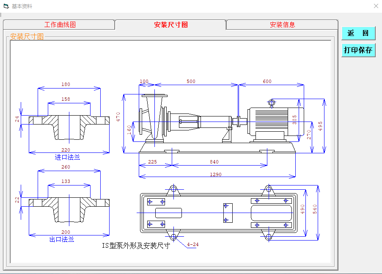Close the 基本资料 window

click(376, 6)
